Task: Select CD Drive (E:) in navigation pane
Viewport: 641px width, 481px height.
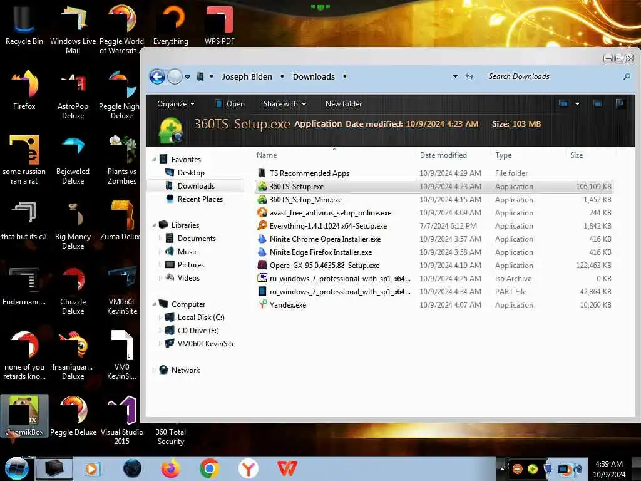Action: (198, 331)
